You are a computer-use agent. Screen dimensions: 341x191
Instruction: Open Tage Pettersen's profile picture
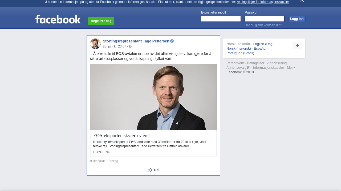click(95, 44)
